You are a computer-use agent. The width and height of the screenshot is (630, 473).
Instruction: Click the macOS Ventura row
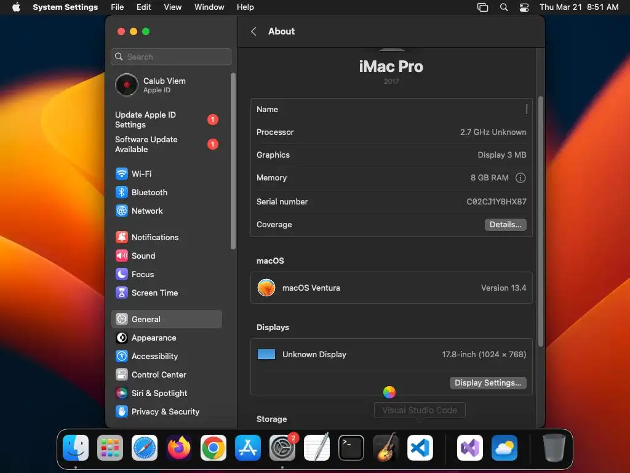coord(391,288)
